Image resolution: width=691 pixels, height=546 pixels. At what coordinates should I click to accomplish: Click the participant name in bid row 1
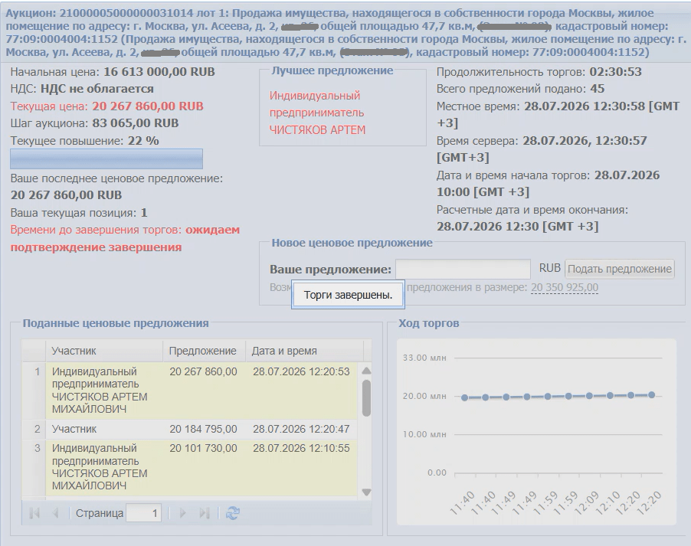tap(100, 391)
